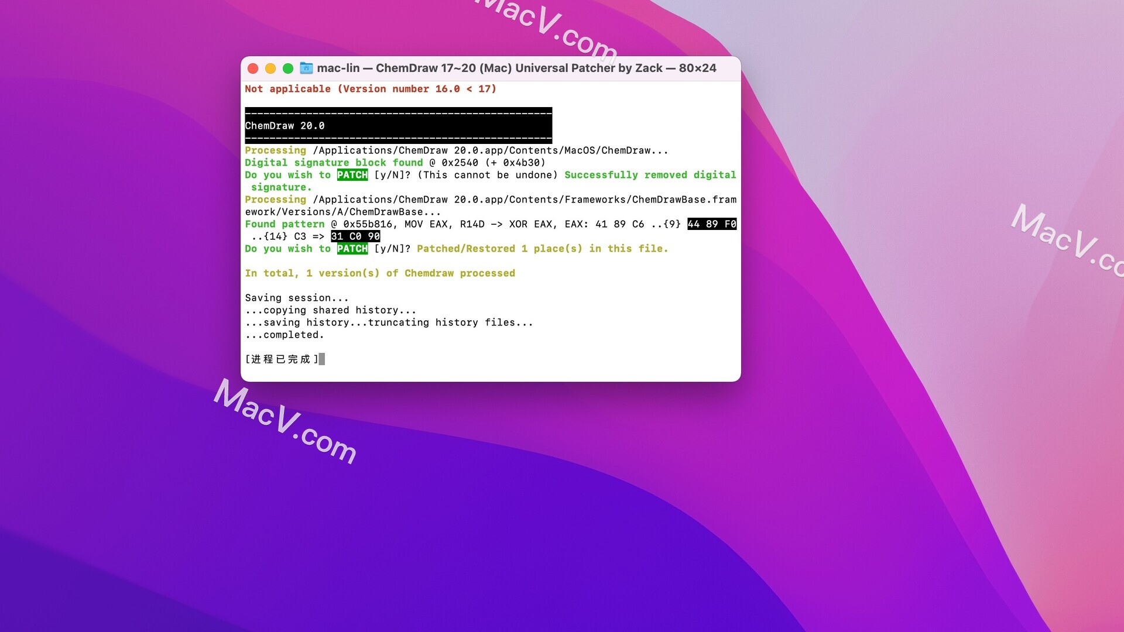This screenshot has height=632, width=1124.
Task: Click 'Successfully removed digital' text
Action: (x=650, y=175)
